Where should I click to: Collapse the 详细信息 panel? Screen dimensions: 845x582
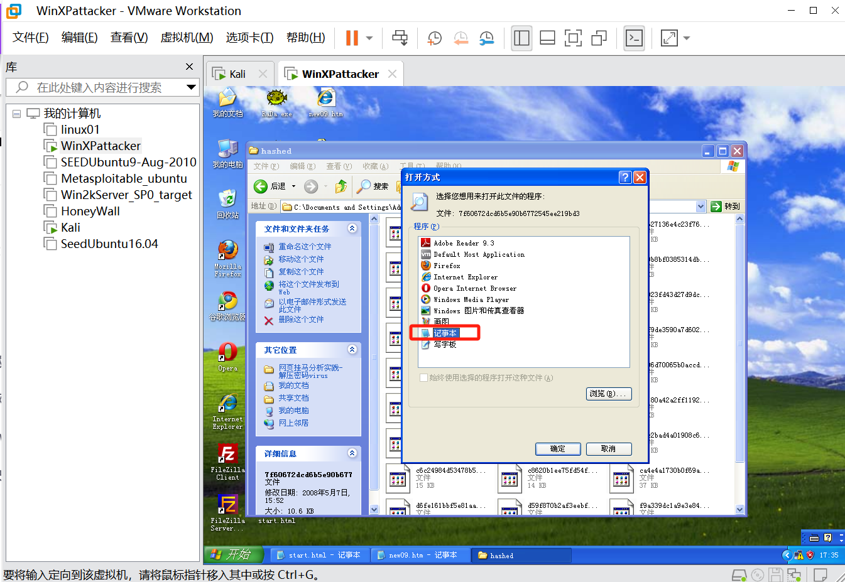coord(352,453)
